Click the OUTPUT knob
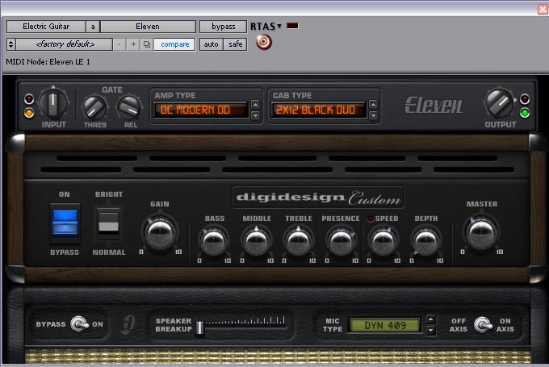 499,103
